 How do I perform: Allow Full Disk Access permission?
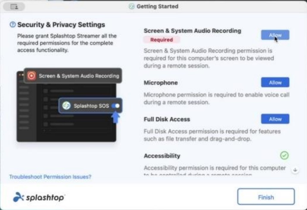pyautogui.click(x=275, y=119)
